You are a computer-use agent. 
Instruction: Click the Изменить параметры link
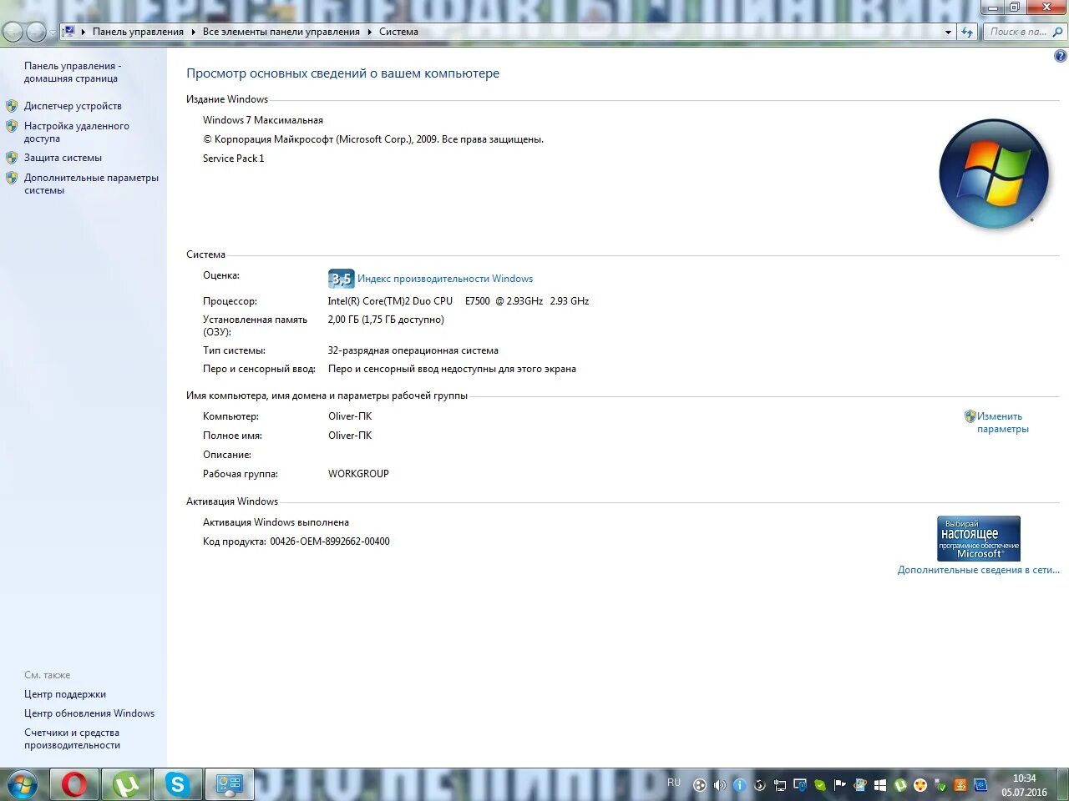[x=1003, y=422]
